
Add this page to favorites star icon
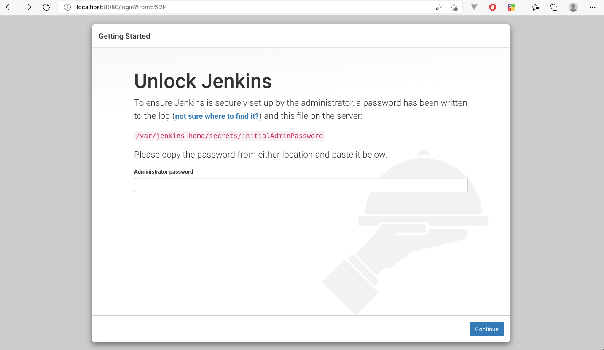454,7
